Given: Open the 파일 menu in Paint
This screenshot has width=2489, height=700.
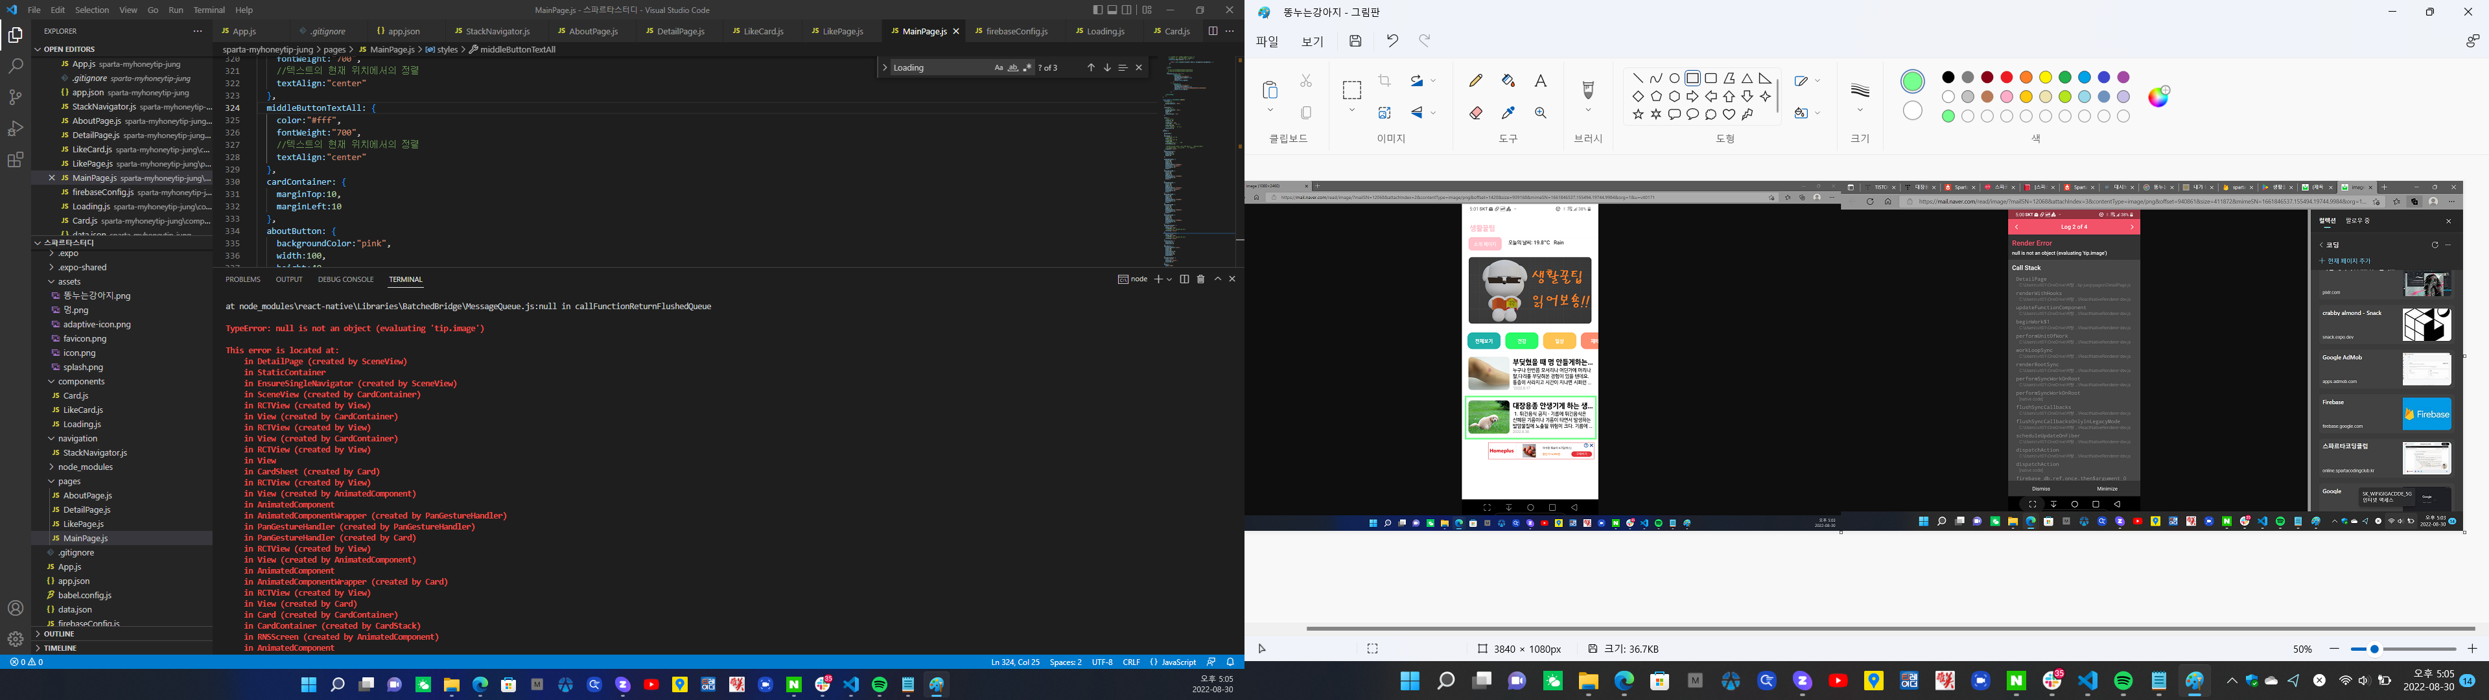Looking at the screenshot, I should tap(1267, 41).
